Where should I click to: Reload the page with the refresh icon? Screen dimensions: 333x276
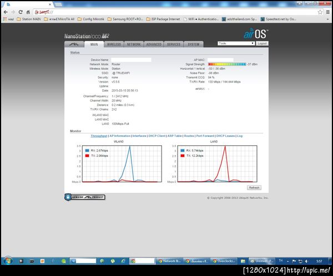21,12
